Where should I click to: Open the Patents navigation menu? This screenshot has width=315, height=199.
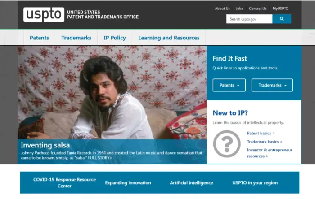(x=39, y=38)
